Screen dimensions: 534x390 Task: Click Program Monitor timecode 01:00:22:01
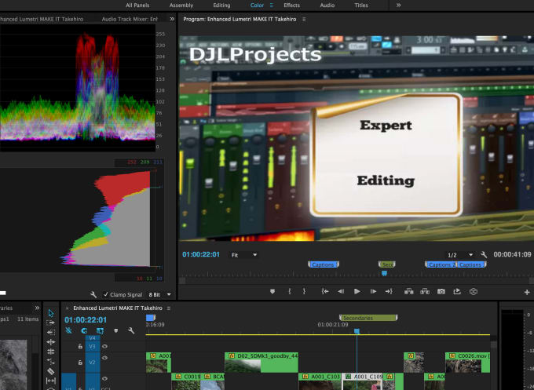point(201,254)
